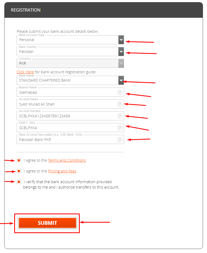Open the Pricing and Fees link
Image resolution: width=207 pixels, height=253 pixels.
[62, 171]
